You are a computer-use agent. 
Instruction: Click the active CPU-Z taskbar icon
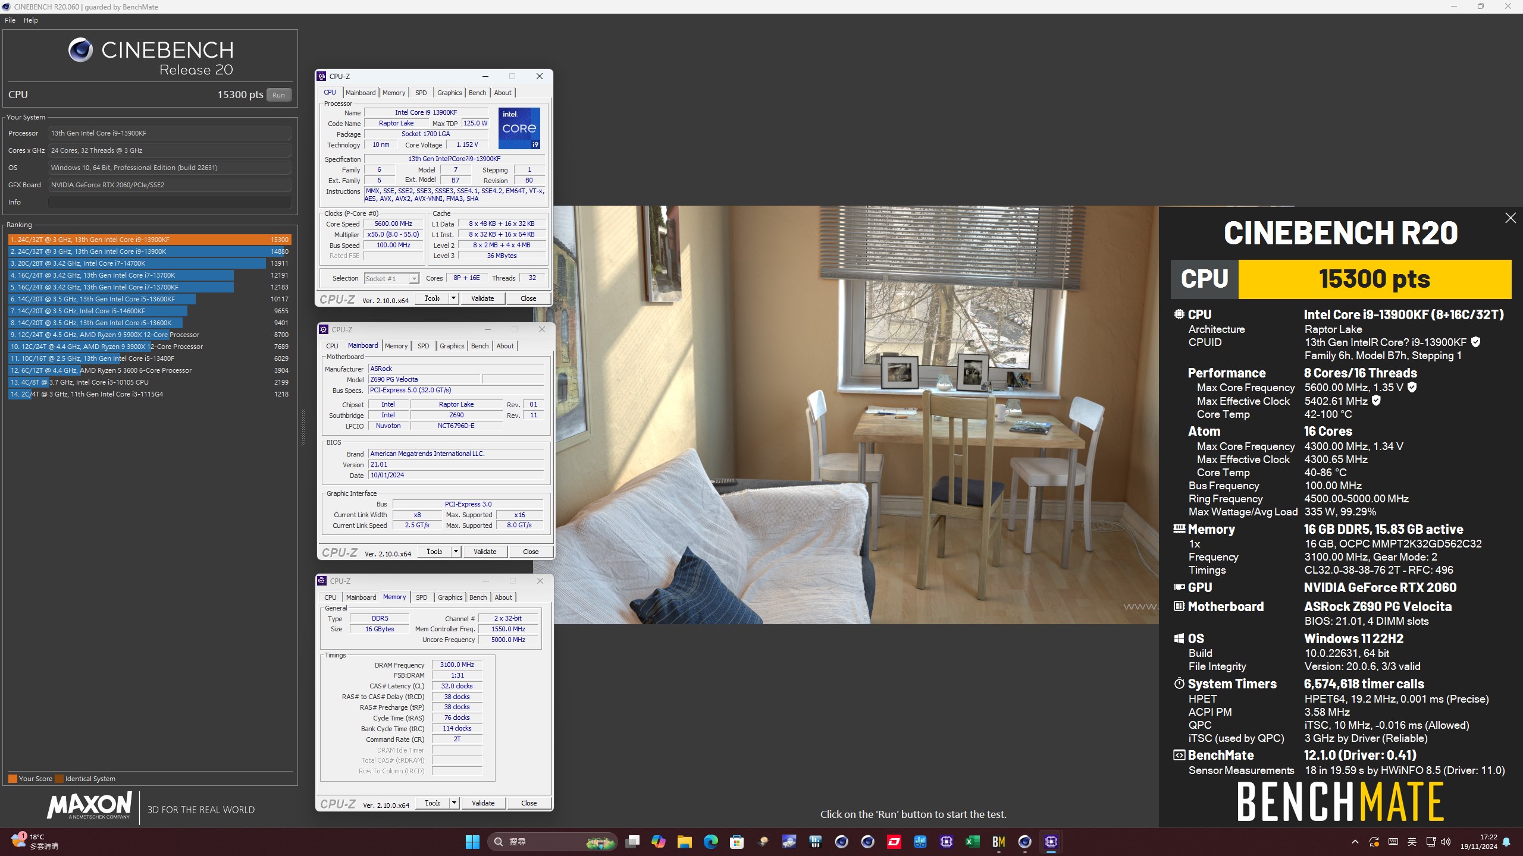pos(1051,842)
